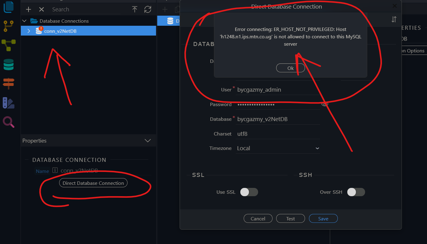This screenshot has width=427, height=244.
Task: Click the plus icon to add connection
Action: (29, 10)
